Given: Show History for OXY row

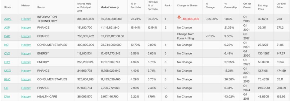Looking at the screenshot, I should 26,62.
